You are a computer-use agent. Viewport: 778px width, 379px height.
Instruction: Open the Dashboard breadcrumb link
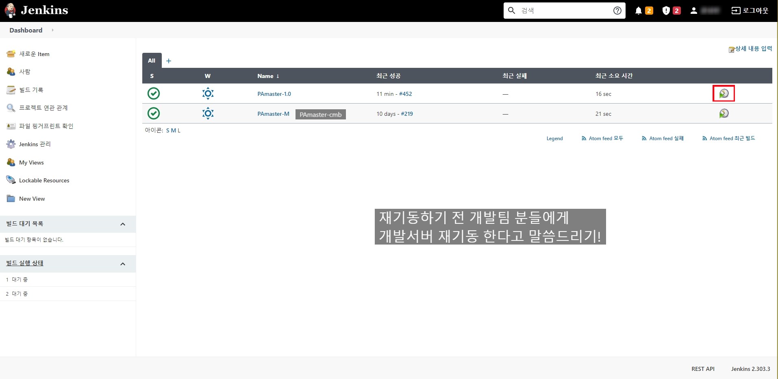(26, 30)
